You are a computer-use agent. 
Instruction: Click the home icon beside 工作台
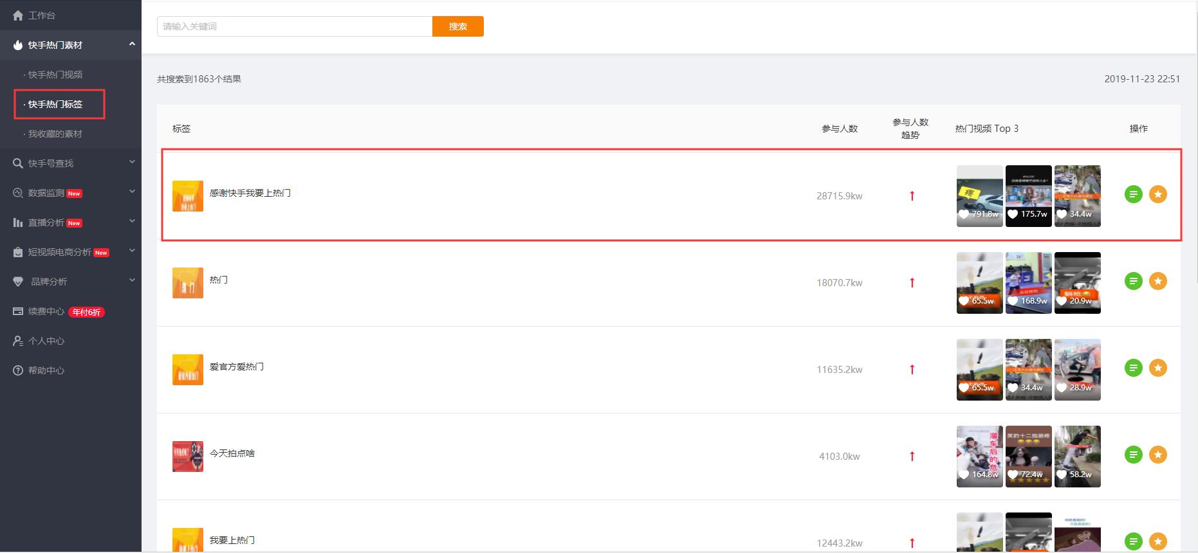click(18, 15)
